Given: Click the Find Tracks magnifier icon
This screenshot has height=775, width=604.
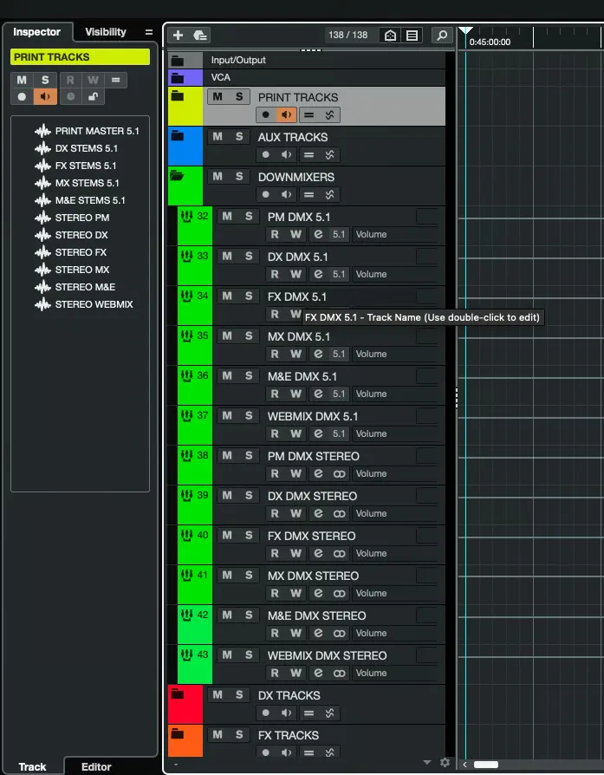Looking at the screenshot, I should tap(442, 36).
